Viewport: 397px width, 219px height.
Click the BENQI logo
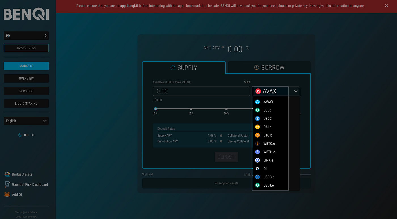tap(26, 14)
